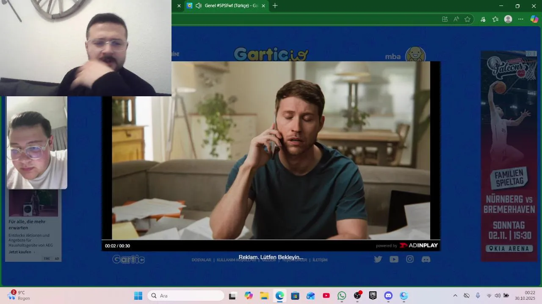Open Gartic's YouTube channel
This screenshot has width=542, height=304.
click(x=394, y=259)
